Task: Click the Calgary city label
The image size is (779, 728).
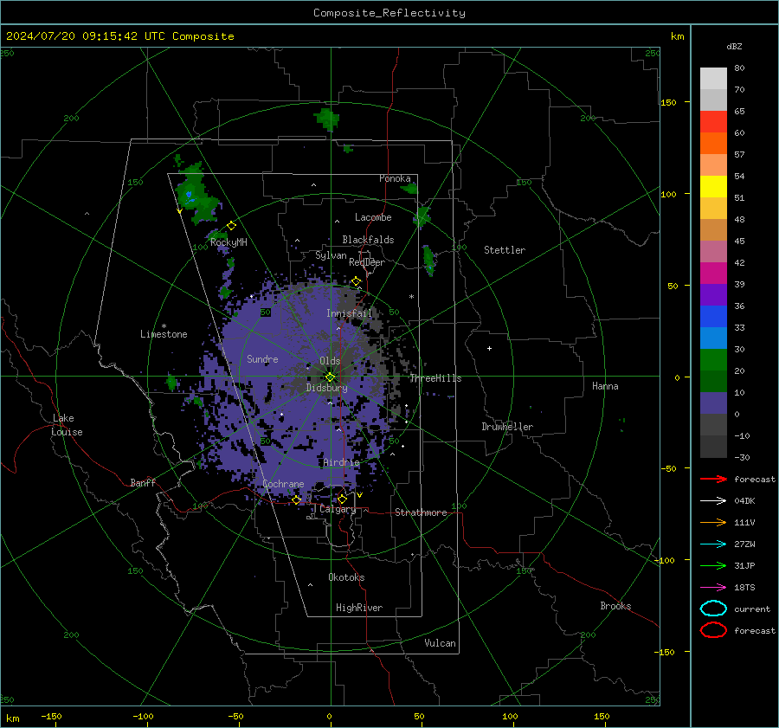Action: 338,509
